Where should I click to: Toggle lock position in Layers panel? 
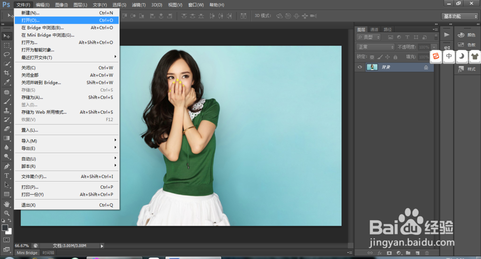pyautogui.click(x=387, y=57)
